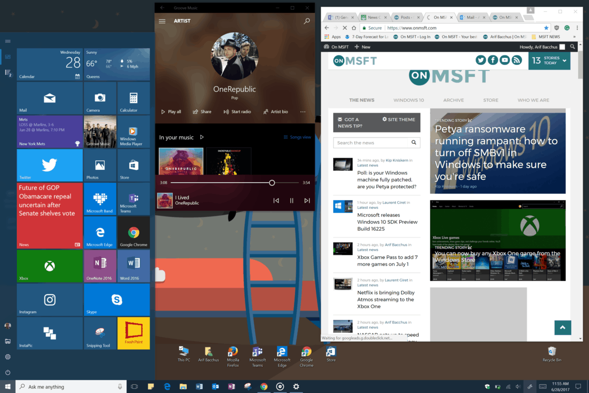Pause the song I Lived
The width and height of the screenshot is (589, 393).
pos(291,201)
